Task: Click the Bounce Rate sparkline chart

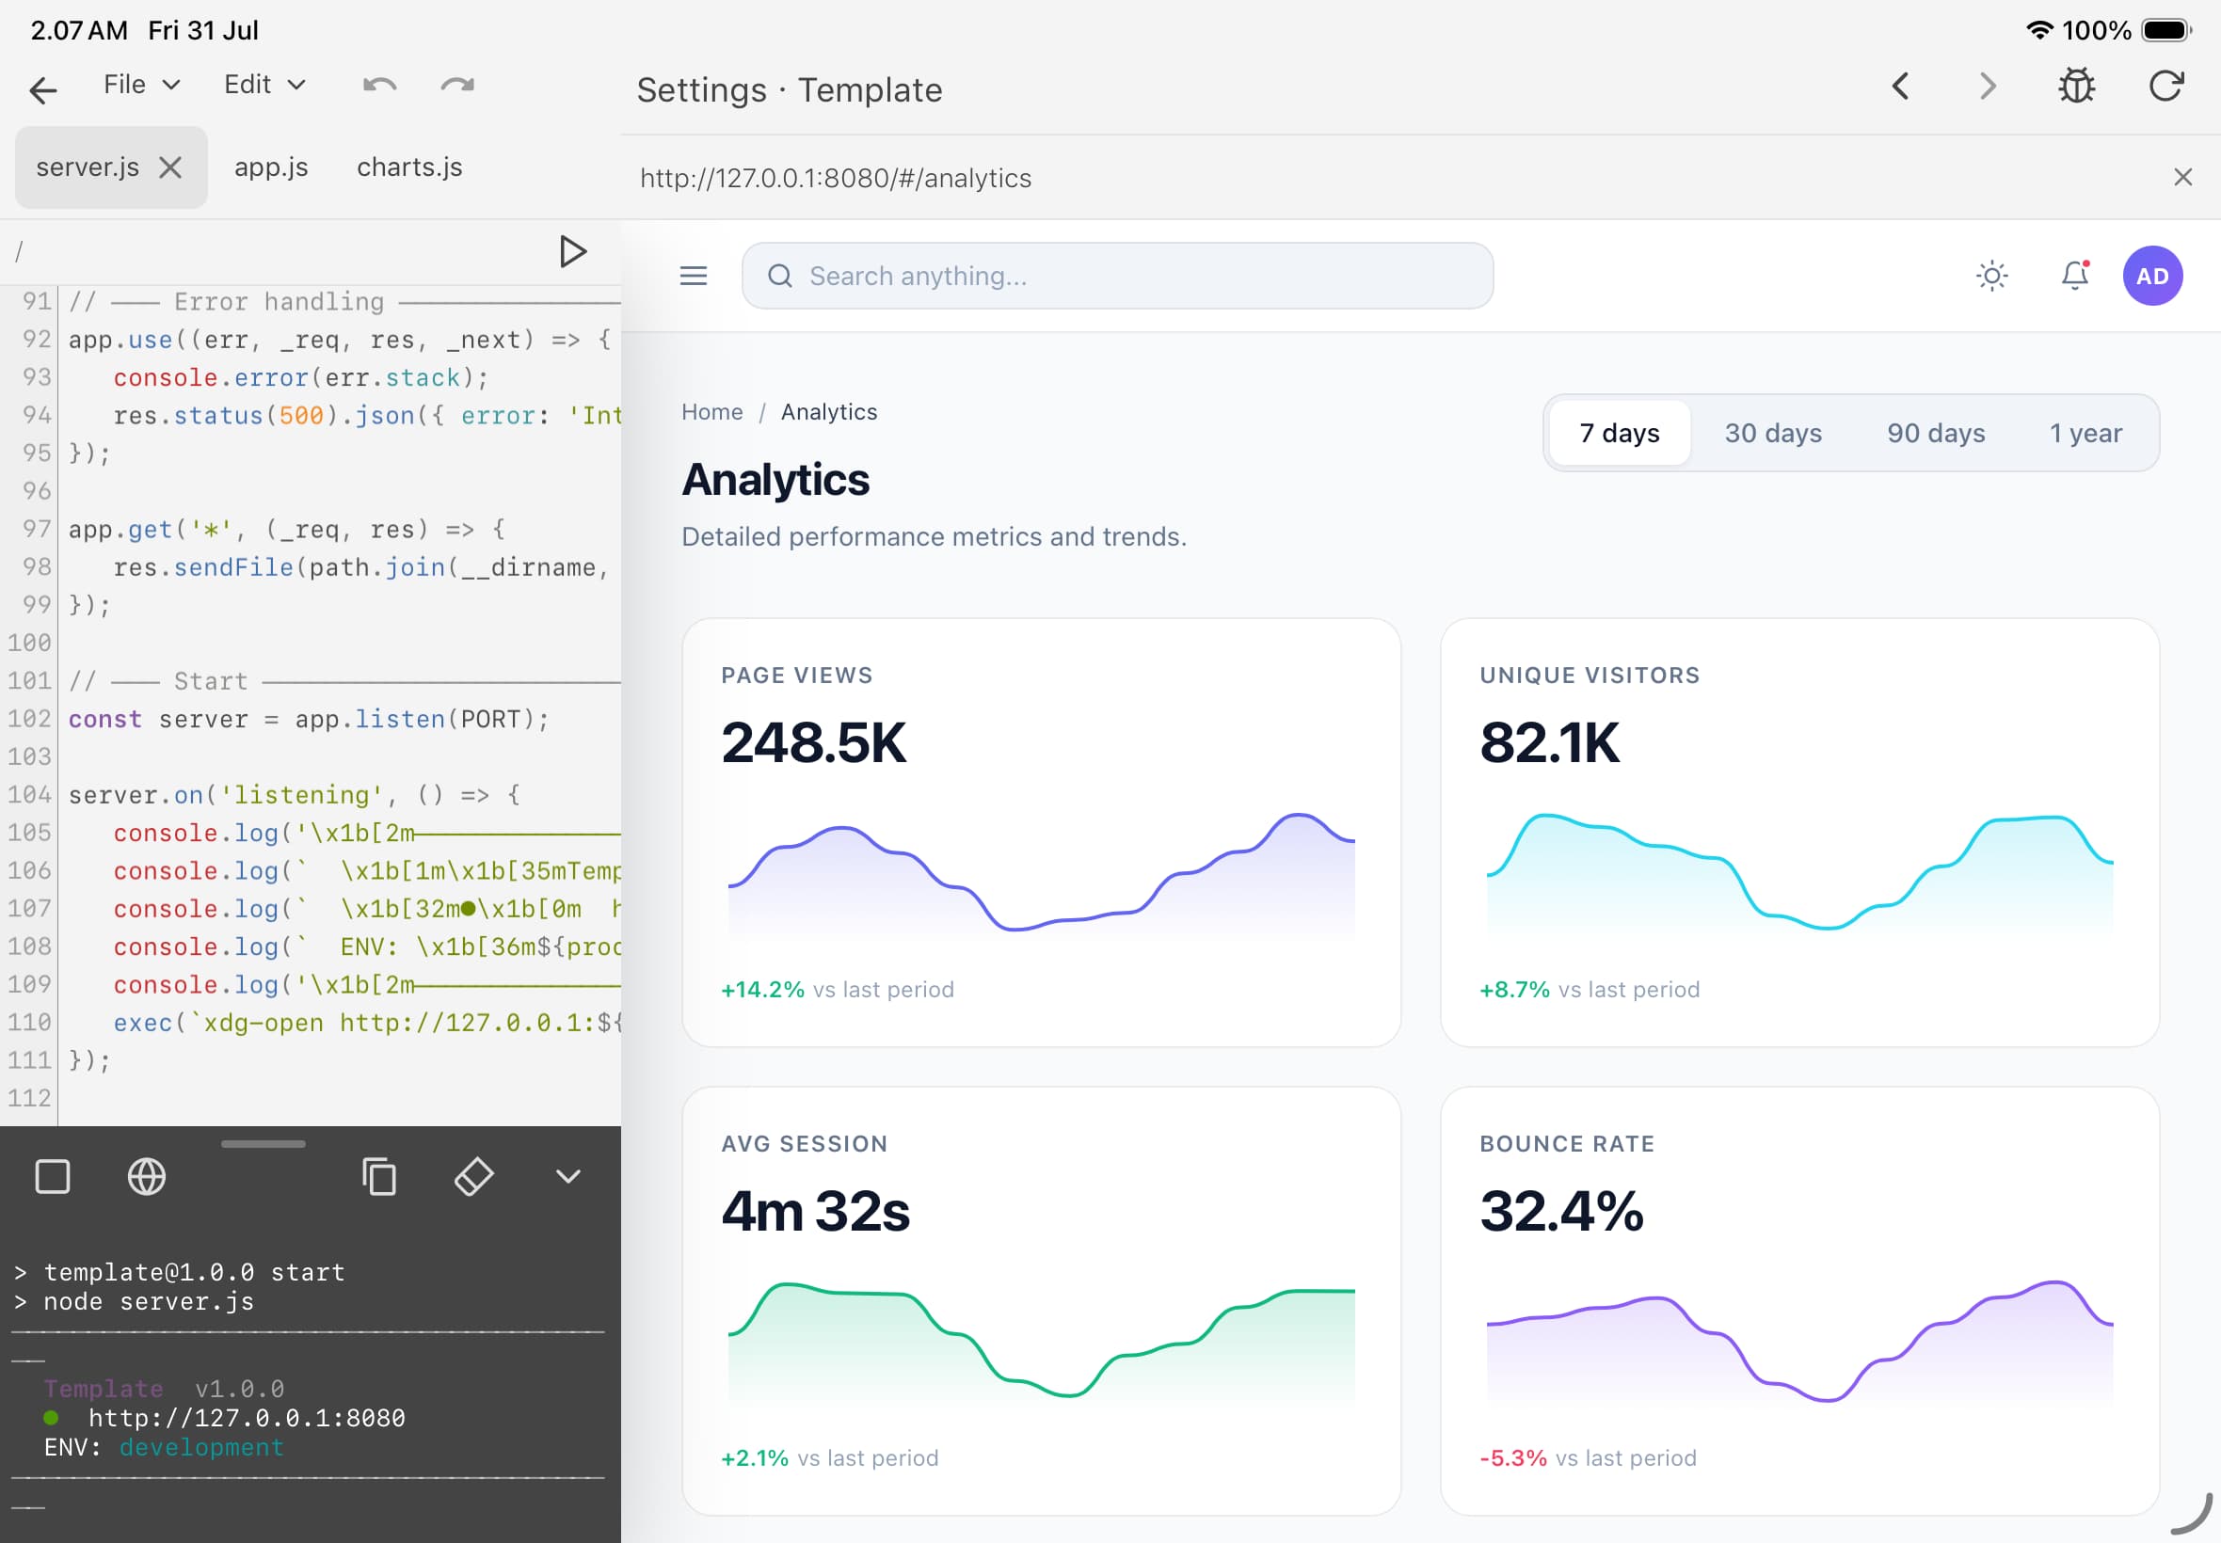Action: pos(1799,1342)
